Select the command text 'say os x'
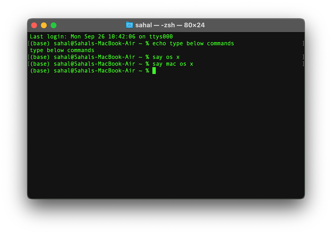This screenshot has height=235, width=332. pyautogui.click(x=165, y=57)
